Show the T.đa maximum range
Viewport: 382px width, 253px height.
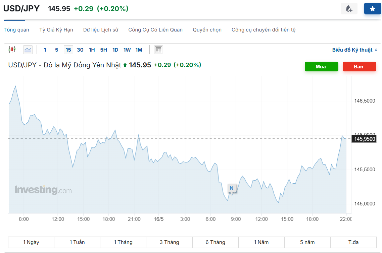point(353,242)
